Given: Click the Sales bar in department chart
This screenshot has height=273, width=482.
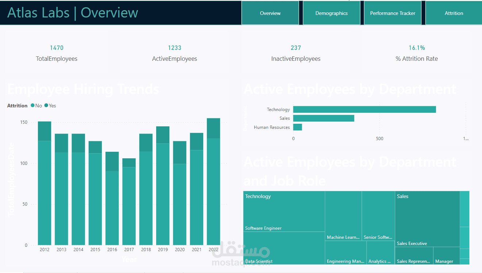Looking at the screenshot, I should (x=324, y=118).
